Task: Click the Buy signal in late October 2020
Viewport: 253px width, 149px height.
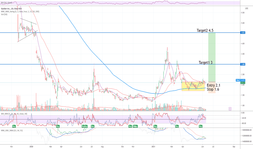Action: coord(130,126)
